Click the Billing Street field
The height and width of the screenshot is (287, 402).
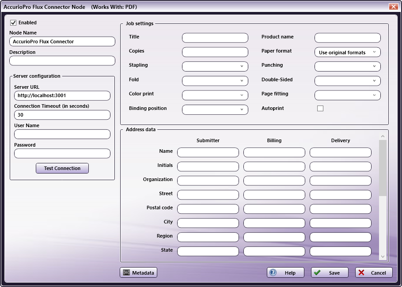[274, 194]
